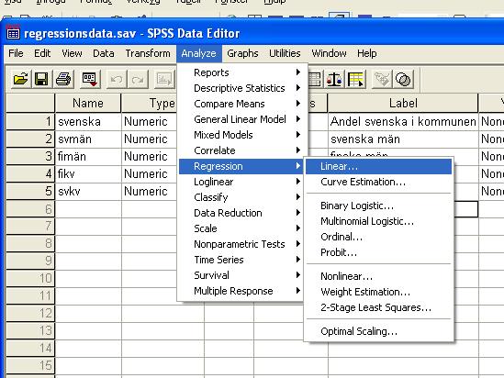Screen dimensions: 504x378
Task: Expand the Multiple Response submenu
Action: coord(241,291)
